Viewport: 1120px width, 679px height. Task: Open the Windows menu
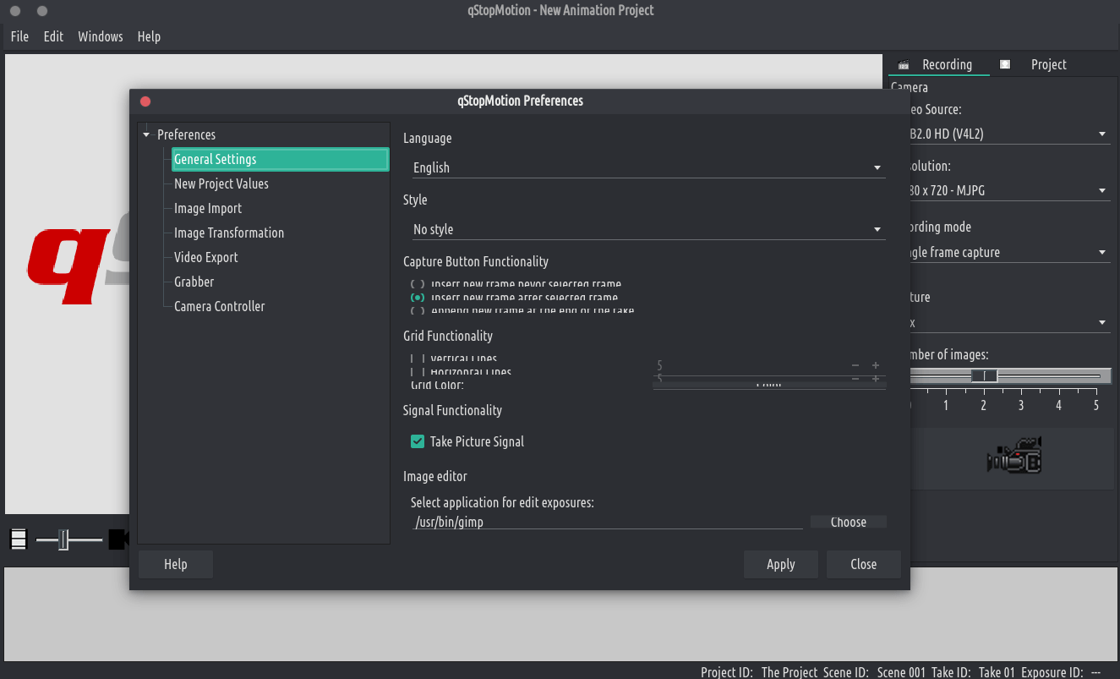(x=101, y=36)
